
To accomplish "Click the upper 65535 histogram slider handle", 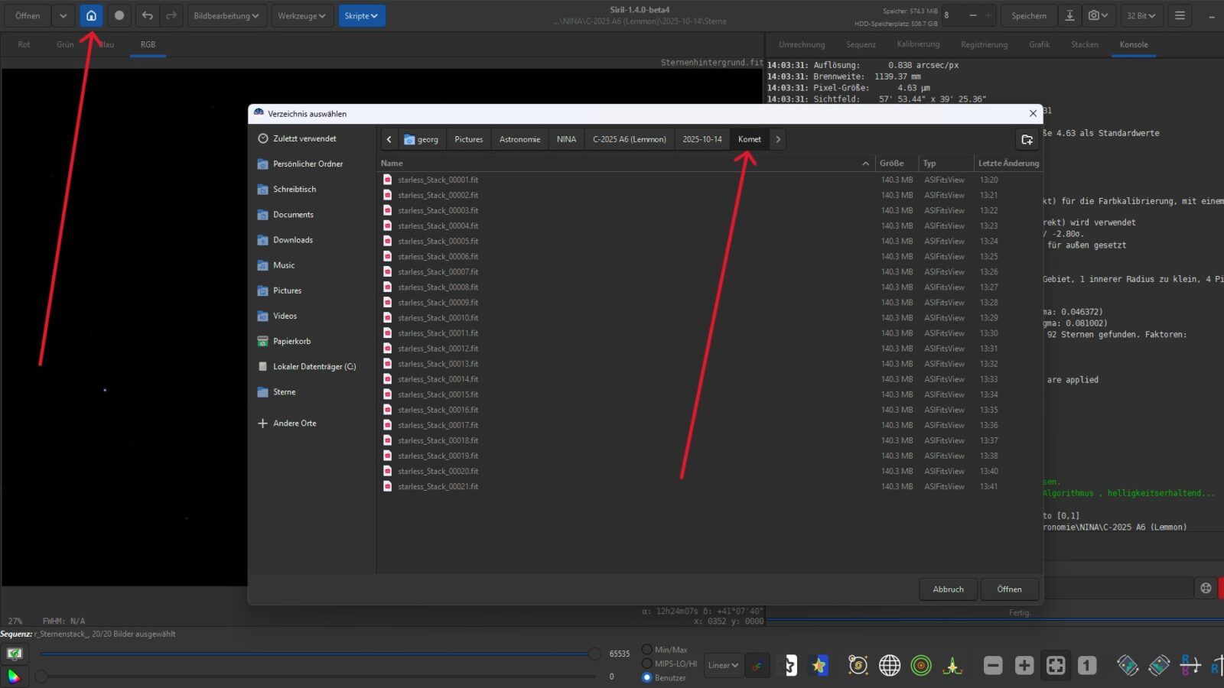I will 594,654.
